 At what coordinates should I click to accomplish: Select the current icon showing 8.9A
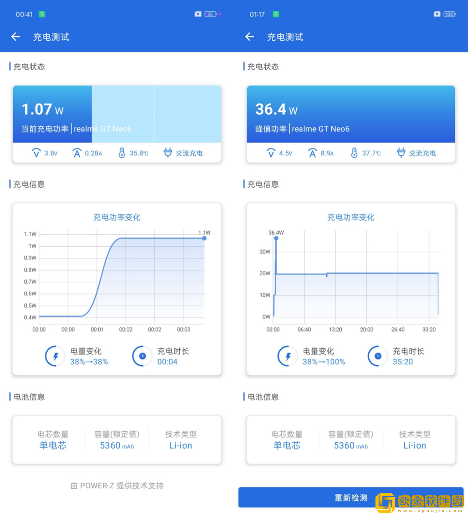pos(312,153)
